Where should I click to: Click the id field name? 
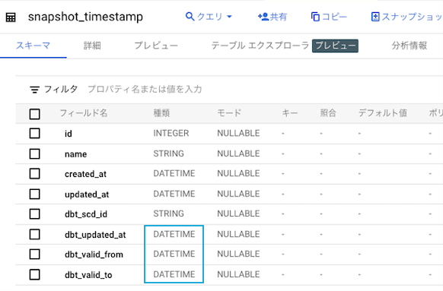(x=69, y=134)
